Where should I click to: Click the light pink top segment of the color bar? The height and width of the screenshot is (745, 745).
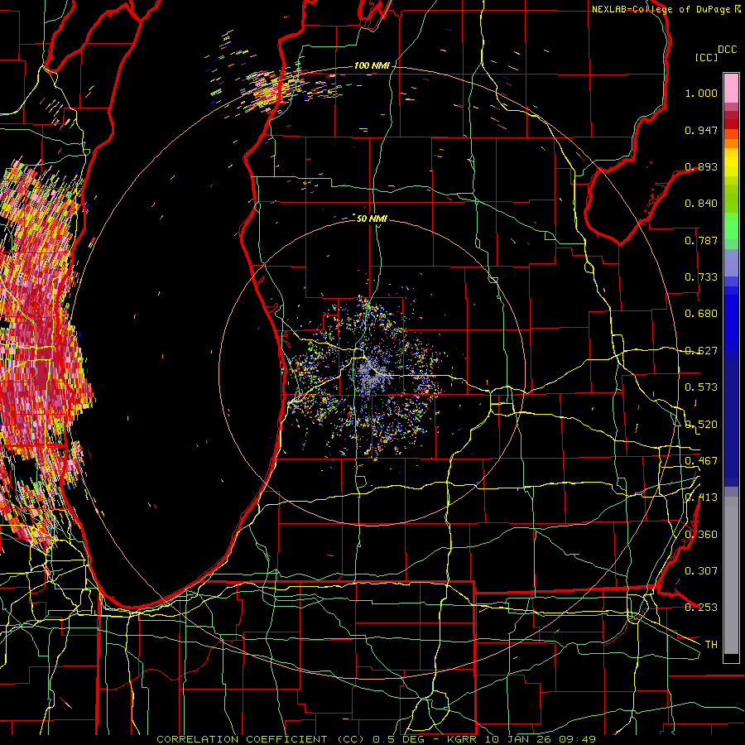tap(731, 88)
